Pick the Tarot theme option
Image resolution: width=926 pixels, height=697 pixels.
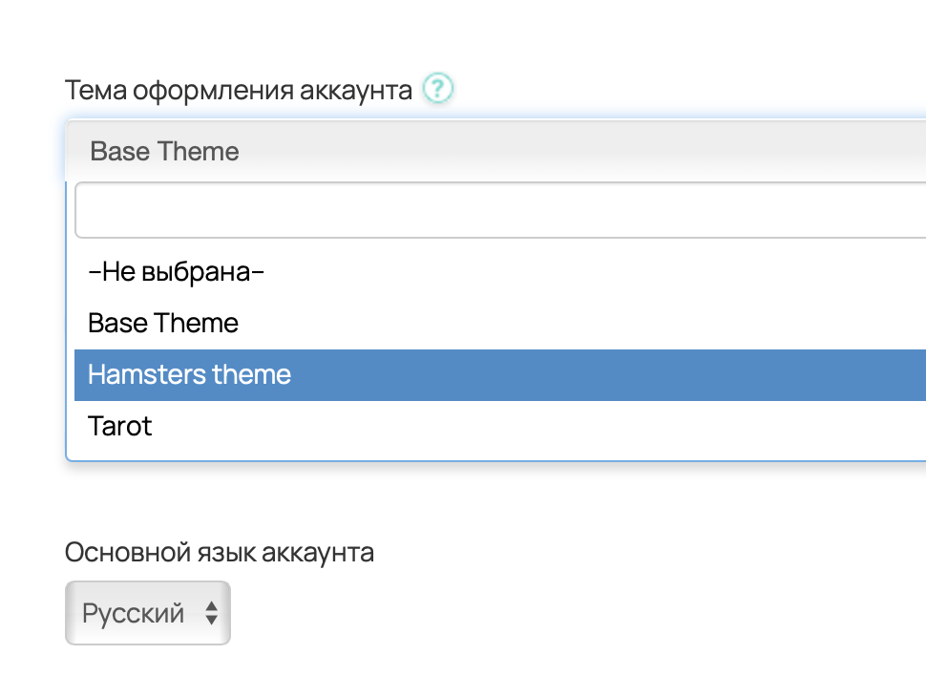(x=120, y=426)
